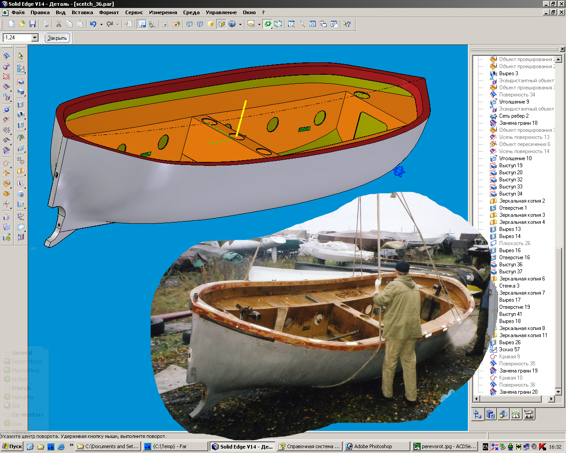This screenshot has width=566, height=453.
Task: Toggle shaded with visible edges display mode
Action: pyautogui.click(x=222, y=24)
